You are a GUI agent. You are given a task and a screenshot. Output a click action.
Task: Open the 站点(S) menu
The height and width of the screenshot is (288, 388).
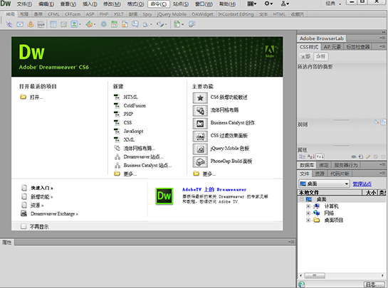pos(181,4)
